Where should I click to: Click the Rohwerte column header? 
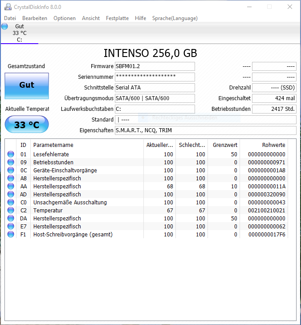coord(264,145)
